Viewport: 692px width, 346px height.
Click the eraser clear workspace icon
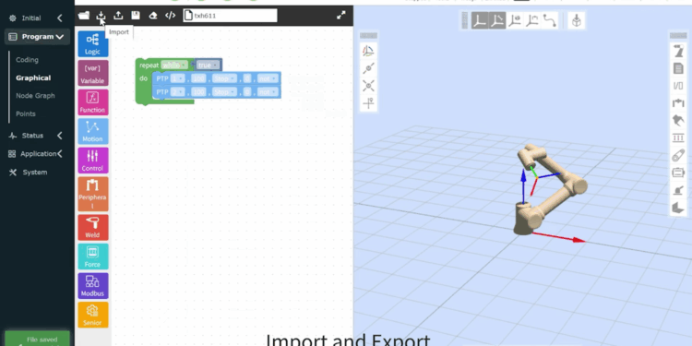point(152,16)
